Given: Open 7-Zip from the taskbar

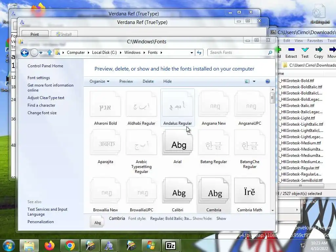Looking at the screenshot, I should pos(170,245).
